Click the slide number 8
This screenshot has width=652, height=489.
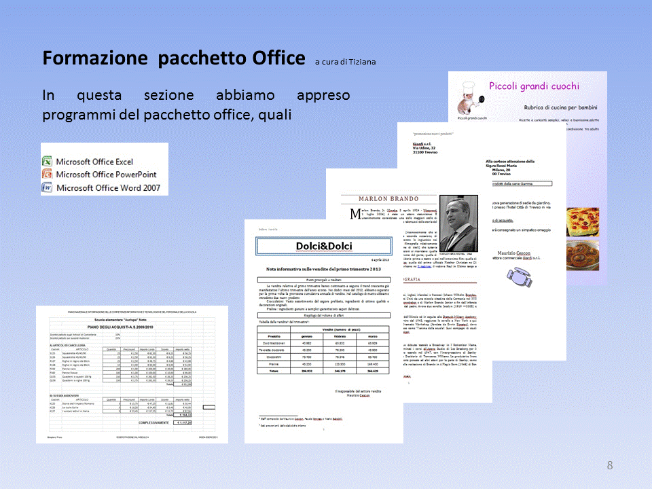(610, 465)
